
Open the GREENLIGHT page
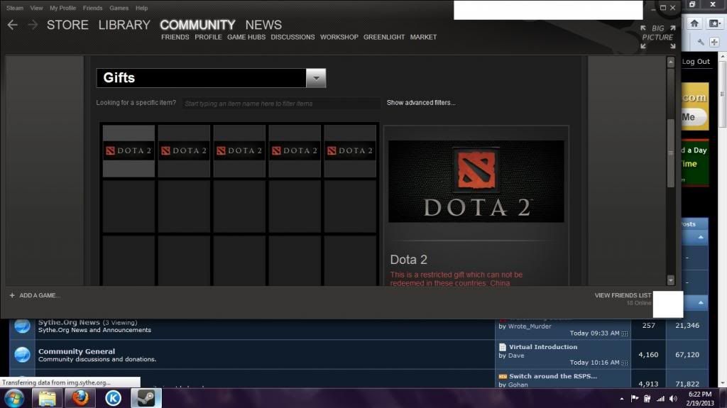pyautogui.click(x=384, y=37)
